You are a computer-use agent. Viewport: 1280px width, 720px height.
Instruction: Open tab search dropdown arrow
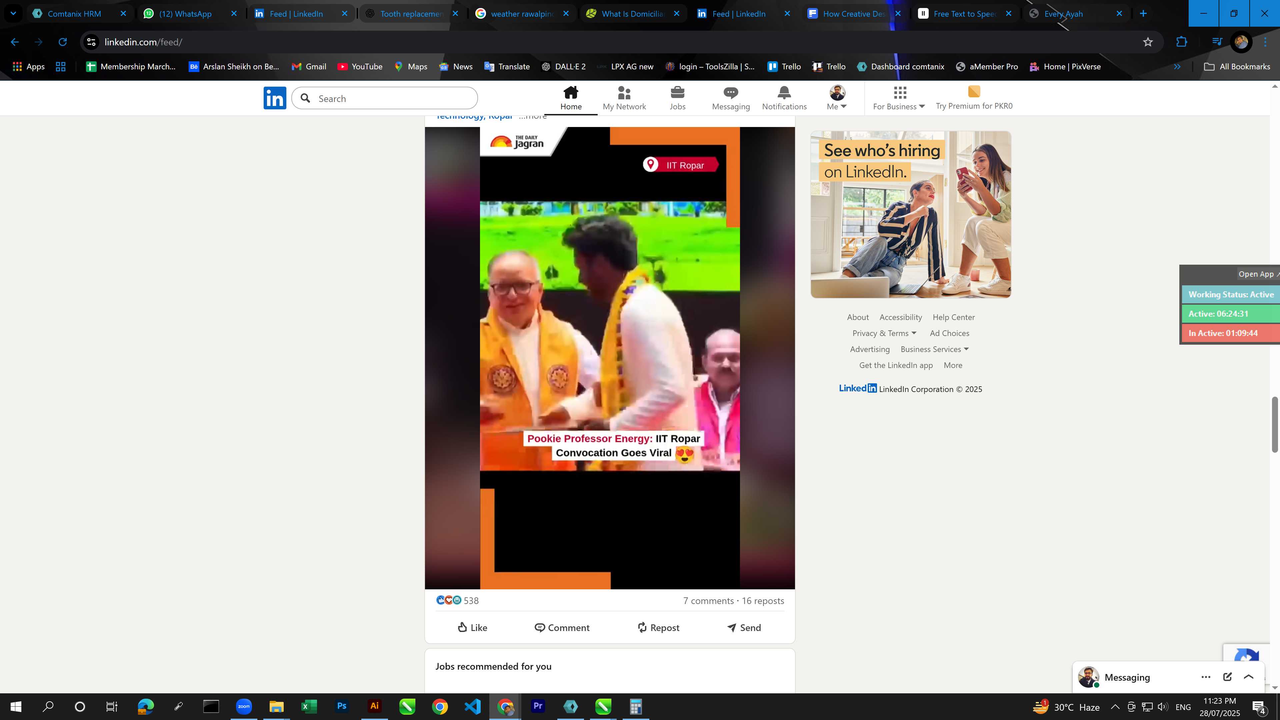[13, 13]
